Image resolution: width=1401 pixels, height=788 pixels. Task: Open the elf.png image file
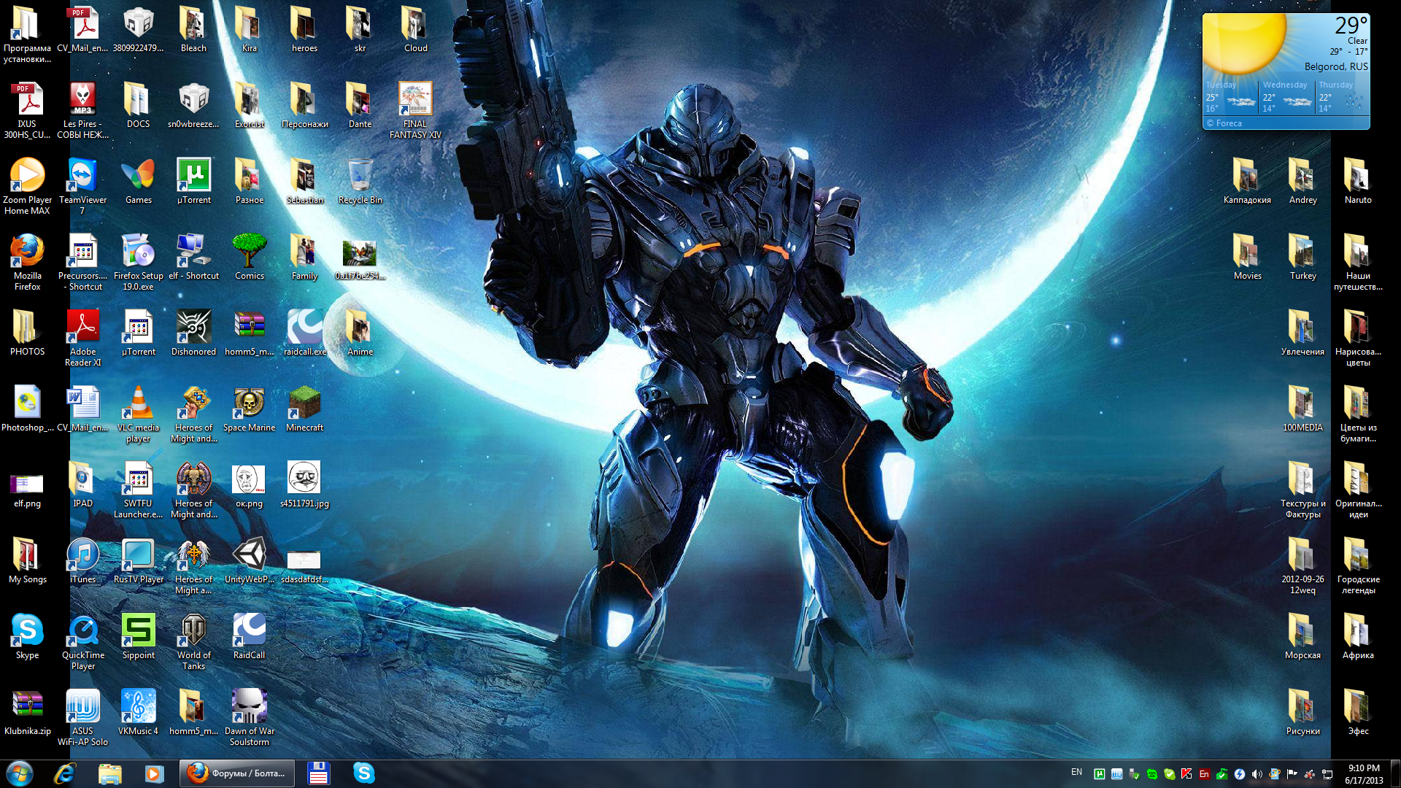[x=27, y=483]
